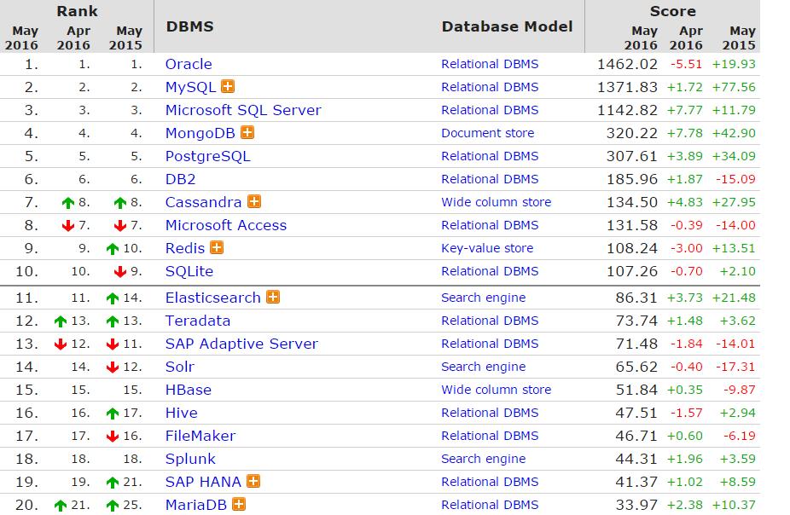Click the MariaDB score 33.97
The height and width of the screenshot is (515, 790).
[x=636, y=505]
